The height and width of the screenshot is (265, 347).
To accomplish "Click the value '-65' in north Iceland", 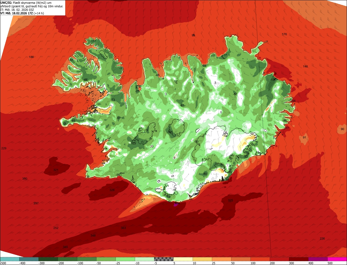I will point(158,75).
